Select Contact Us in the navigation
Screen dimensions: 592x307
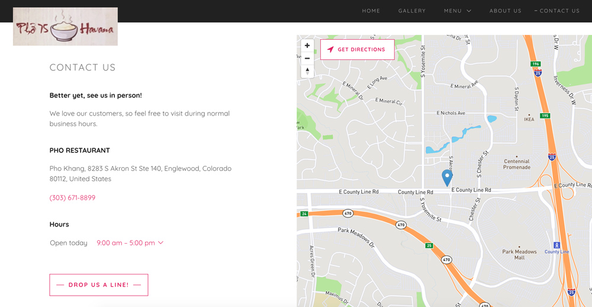(x=559, y=11)
